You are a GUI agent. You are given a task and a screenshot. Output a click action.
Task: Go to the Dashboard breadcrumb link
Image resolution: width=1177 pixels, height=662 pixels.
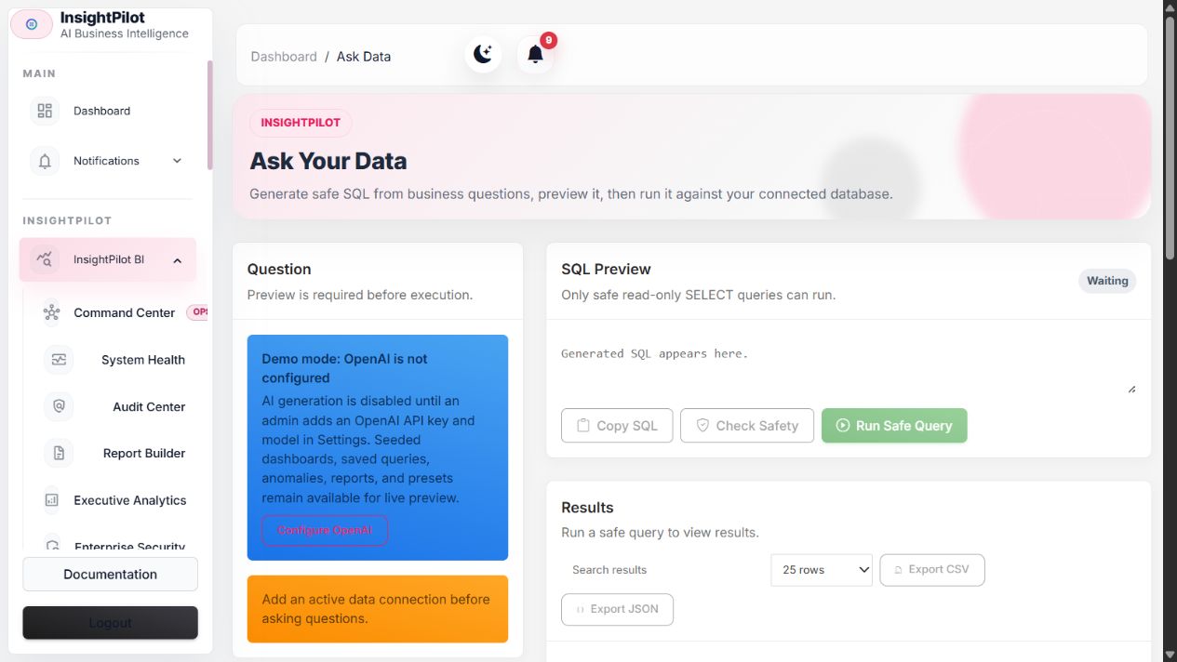(x=284, y=57)
